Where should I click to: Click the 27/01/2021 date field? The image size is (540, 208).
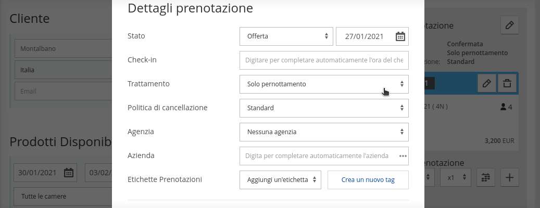click(x=372, y=36)
